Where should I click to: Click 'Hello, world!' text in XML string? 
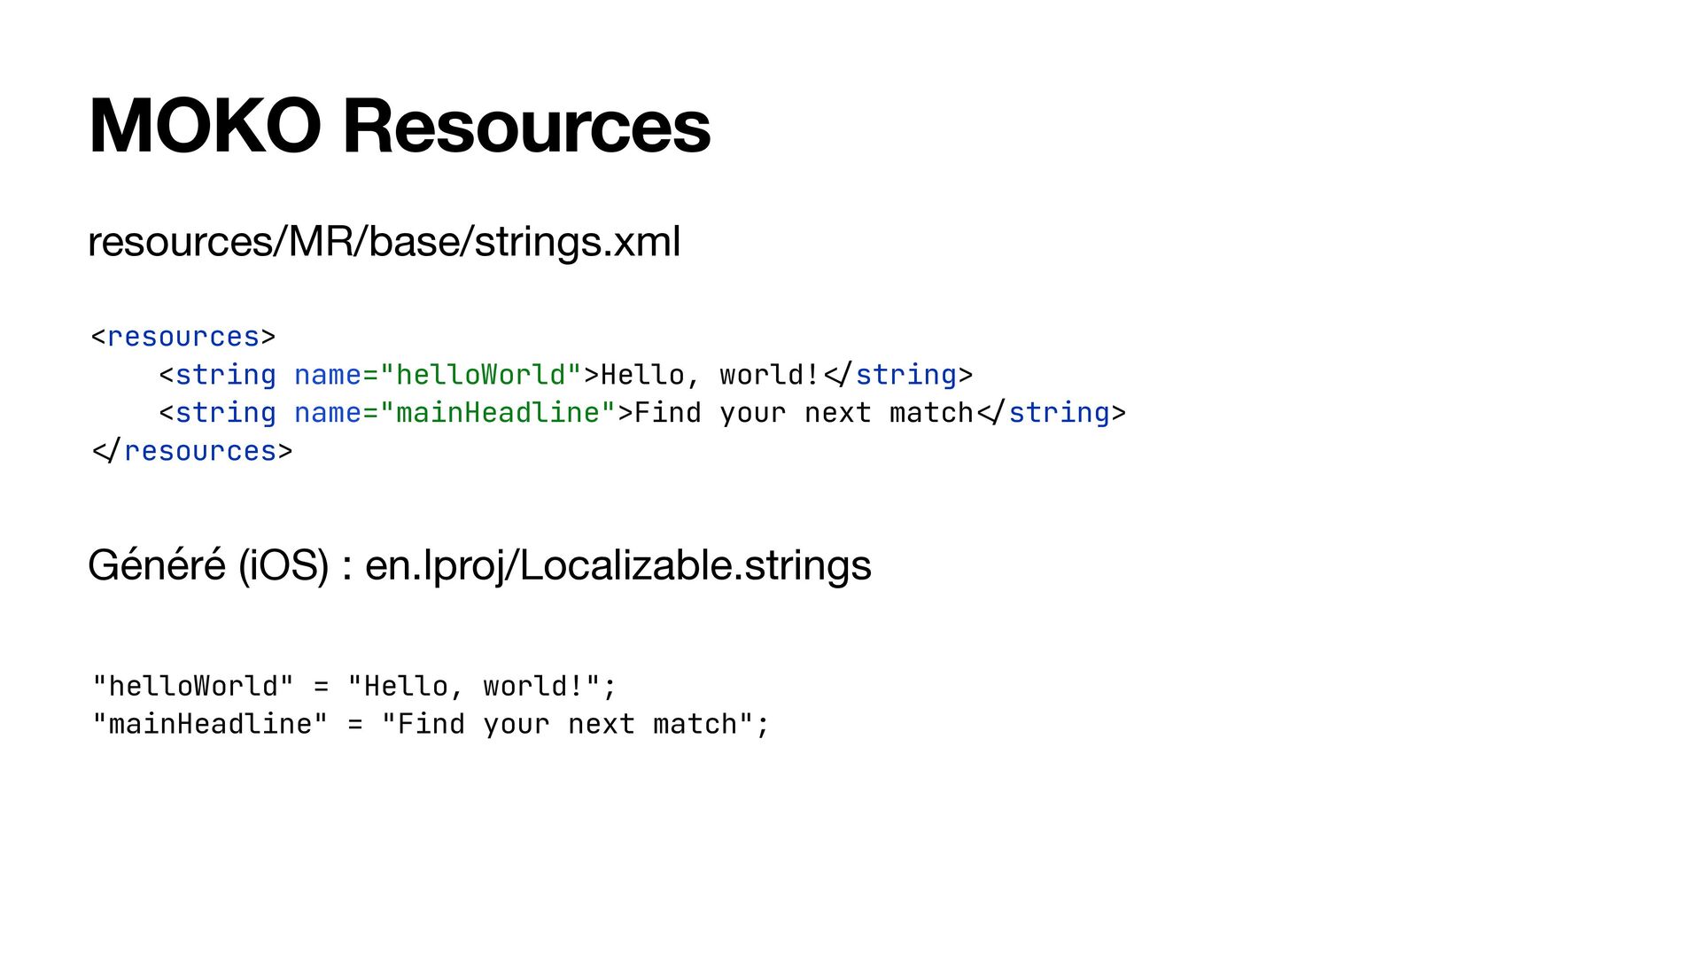[x=711, y=375]
